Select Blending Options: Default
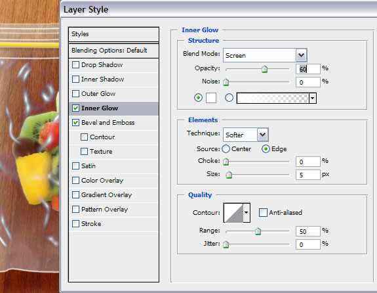Viewport: 377px width, 293px height. click(113, 51)
